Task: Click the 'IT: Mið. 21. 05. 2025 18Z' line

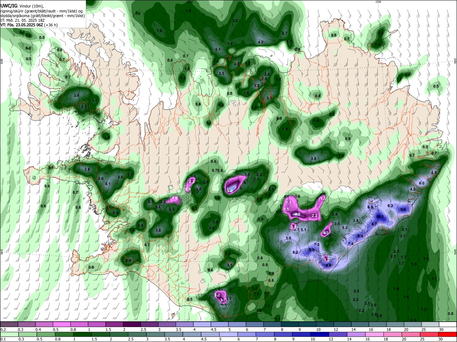Action: [22, 20]
